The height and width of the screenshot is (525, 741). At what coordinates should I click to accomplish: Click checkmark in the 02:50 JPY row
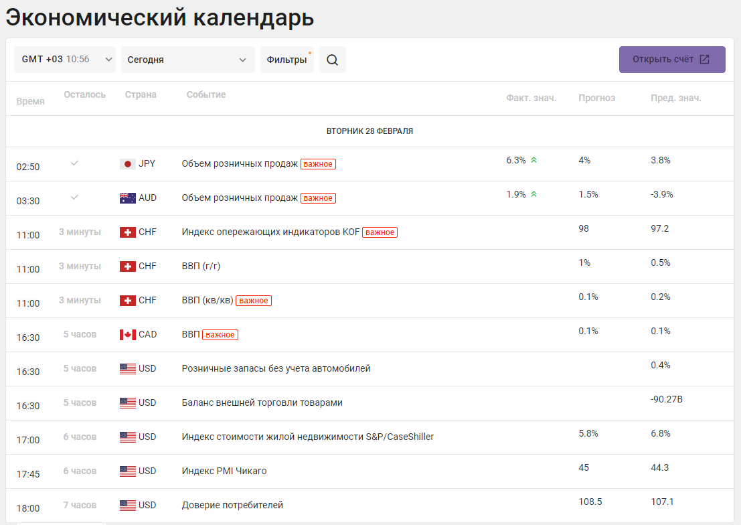pos(75,163)
